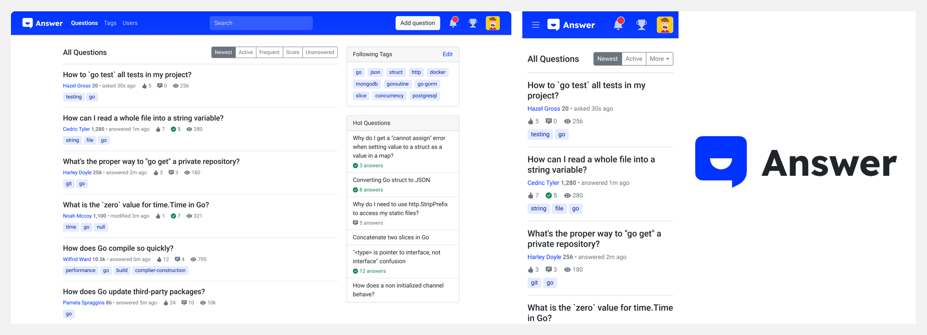Click 'struct' following tag
This screenshot has width=927, height=335.
tap(396, 72)
